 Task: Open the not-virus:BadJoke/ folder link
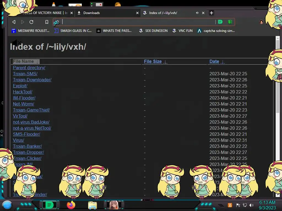point(31,122)
